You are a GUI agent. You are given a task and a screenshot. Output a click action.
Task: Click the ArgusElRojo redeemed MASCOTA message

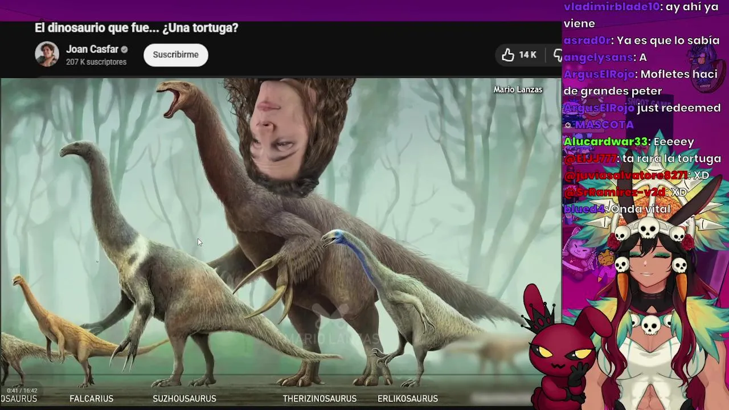pos(642,116)
